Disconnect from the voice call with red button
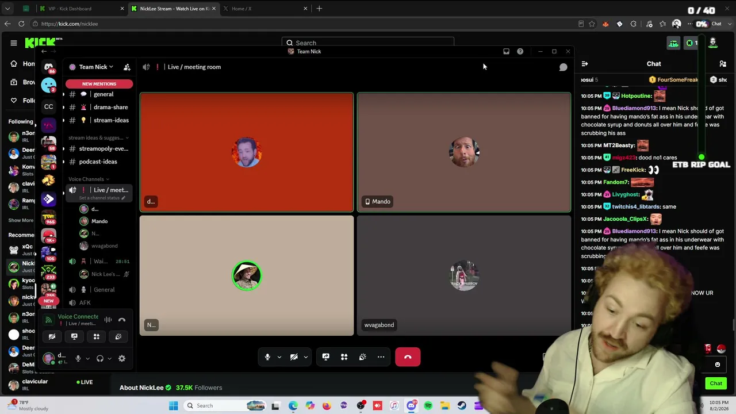Image resolution: width=736 pixels, height=414 pixels. [408, 357]
